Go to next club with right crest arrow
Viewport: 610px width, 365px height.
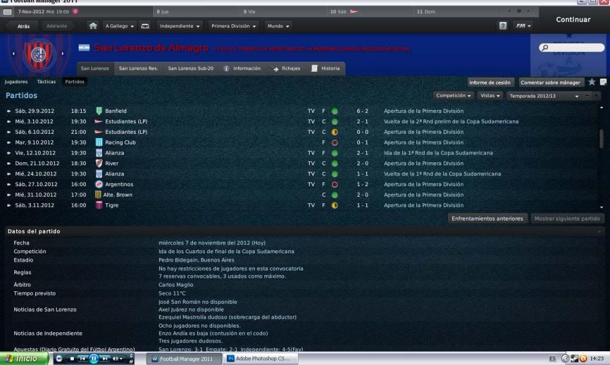(x=62, y=54)
